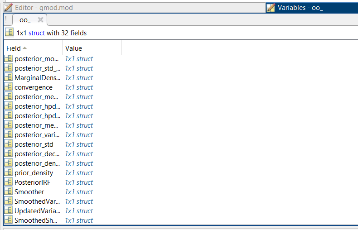
Task: Click the struct icon next to PosteriorIRF
Action: 9,182
